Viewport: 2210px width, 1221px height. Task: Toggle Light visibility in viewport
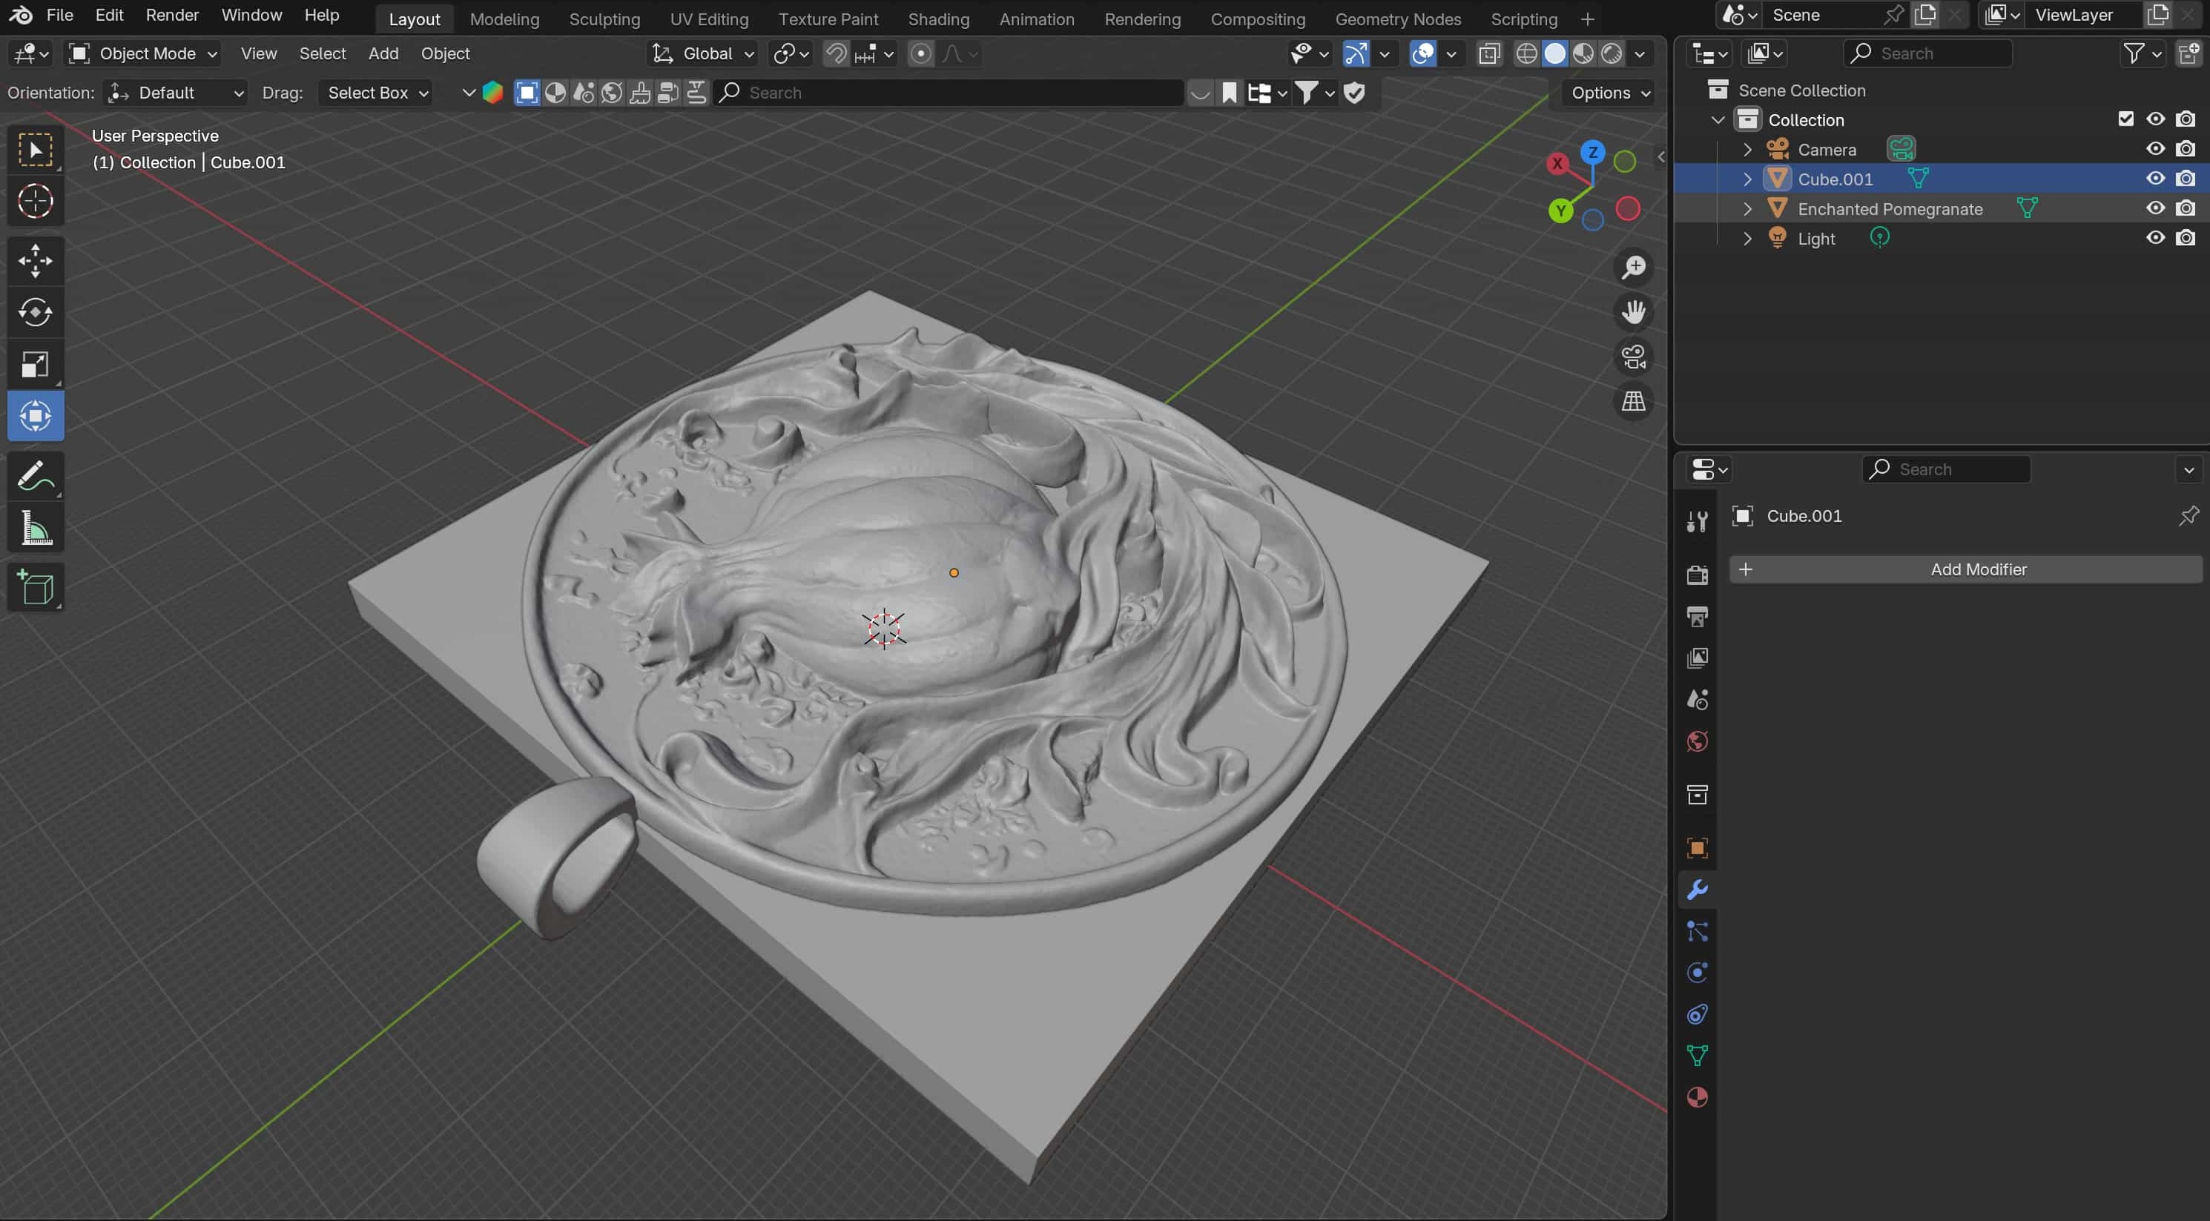pos(2154,239)
